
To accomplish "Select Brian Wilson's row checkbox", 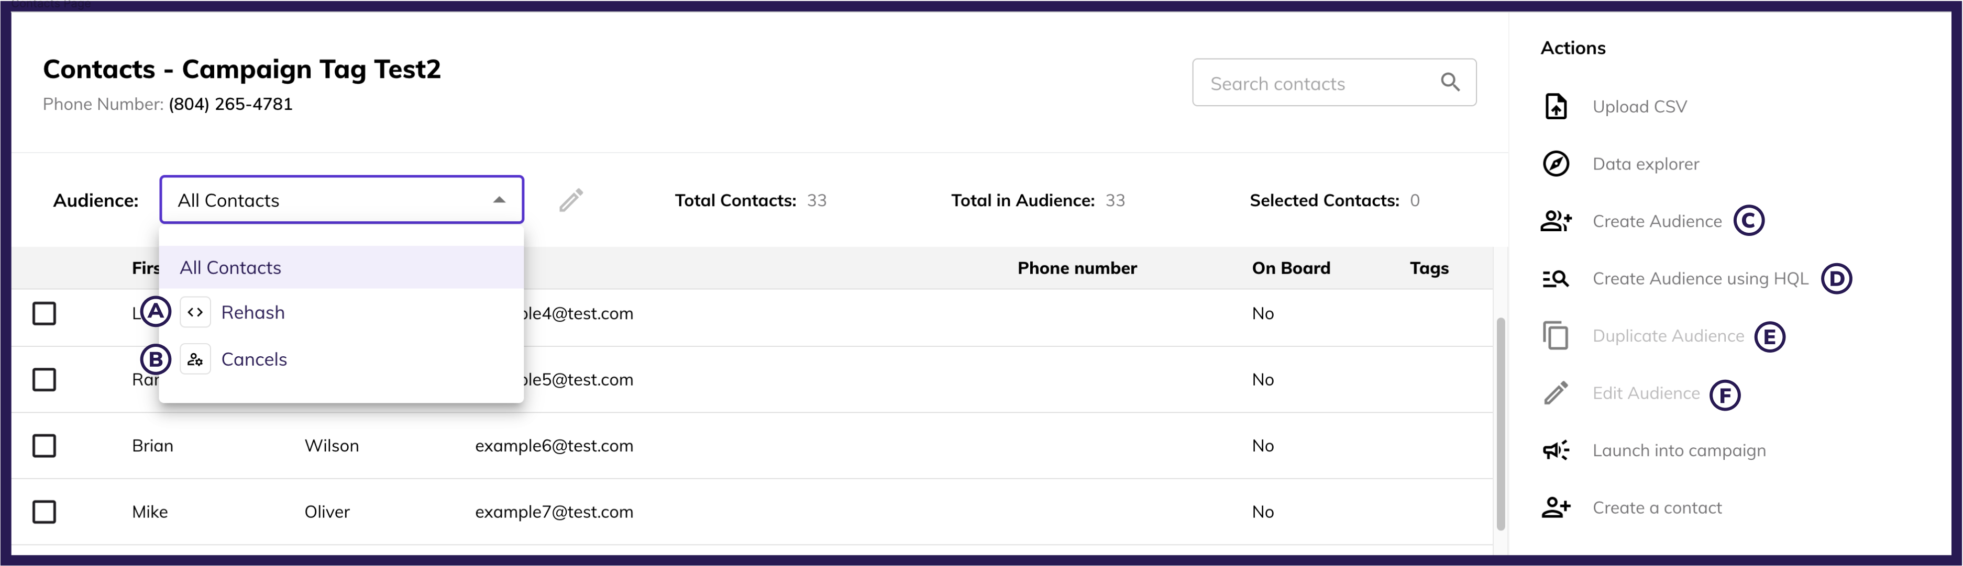I will [x=44, y=446].
